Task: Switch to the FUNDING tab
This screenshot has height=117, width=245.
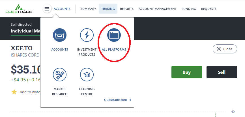Action: (189, 9)
